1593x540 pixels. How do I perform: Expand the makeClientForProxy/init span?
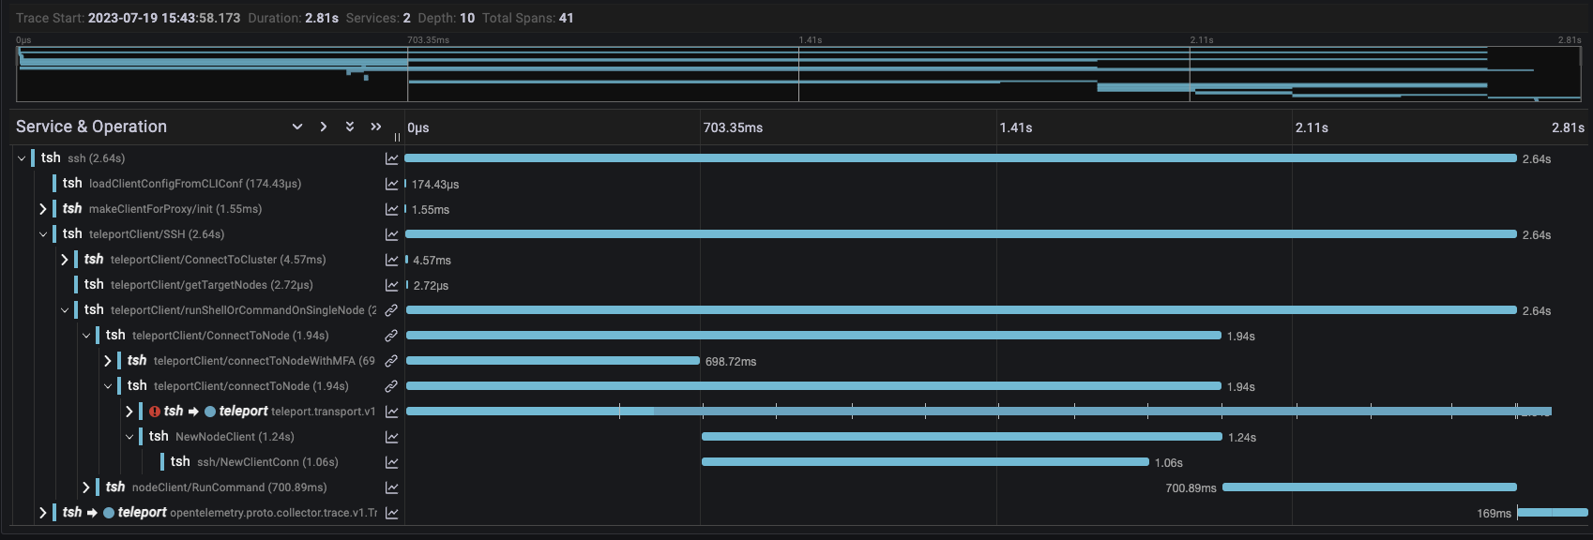[x=43, y=209]
